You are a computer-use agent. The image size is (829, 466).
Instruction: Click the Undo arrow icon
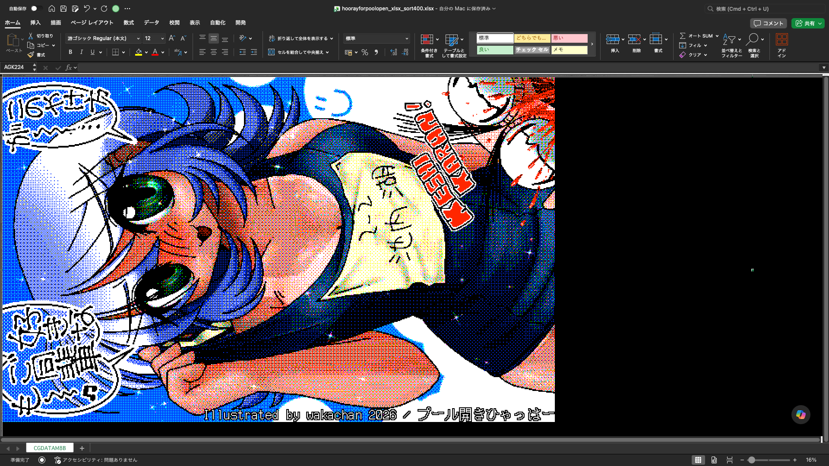click(87, 9)
